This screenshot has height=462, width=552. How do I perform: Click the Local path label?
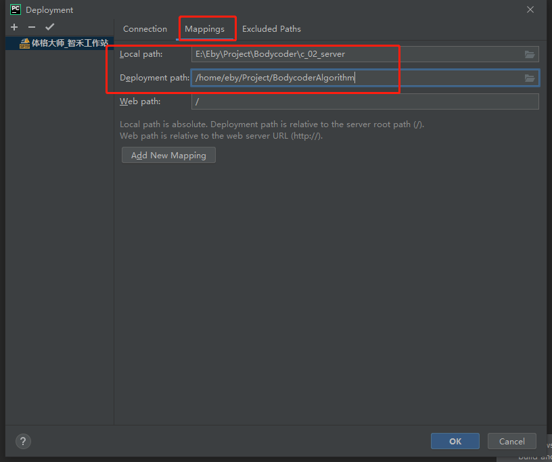tap(140, 54)
